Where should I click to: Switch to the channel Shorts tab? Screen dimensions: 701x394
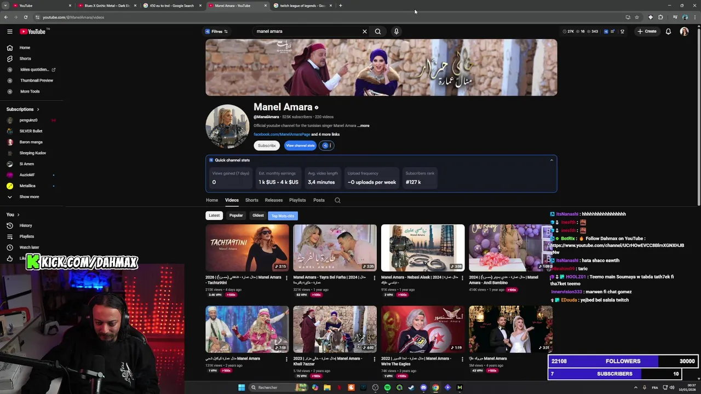252,200
